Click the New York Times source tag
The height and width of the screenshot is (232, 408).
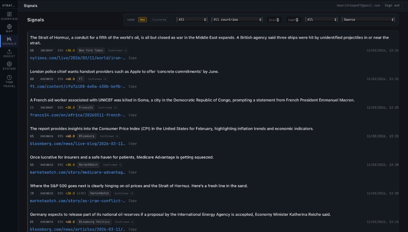coord(91,51)
